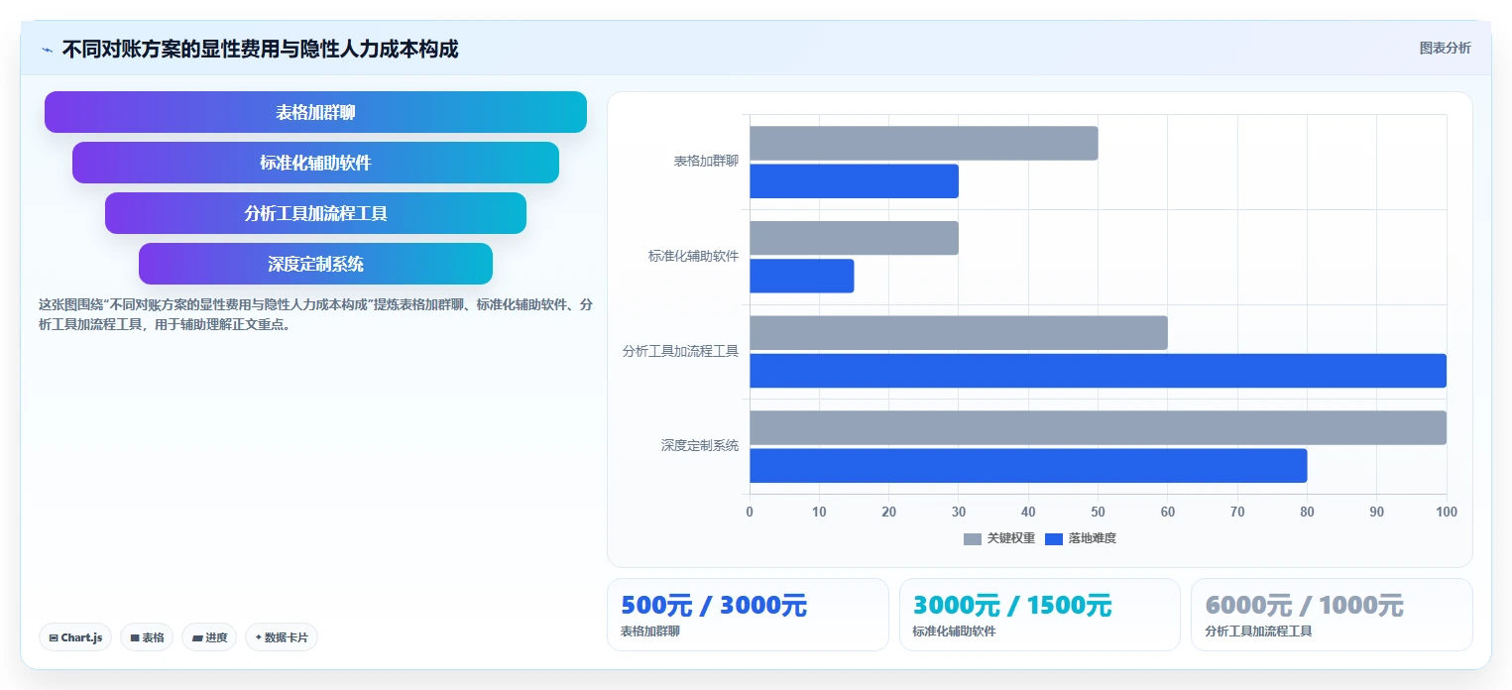1512x690 pixels.
Task: Click y-axis label 标准化辅助软件
Action: tap(694, 256)
